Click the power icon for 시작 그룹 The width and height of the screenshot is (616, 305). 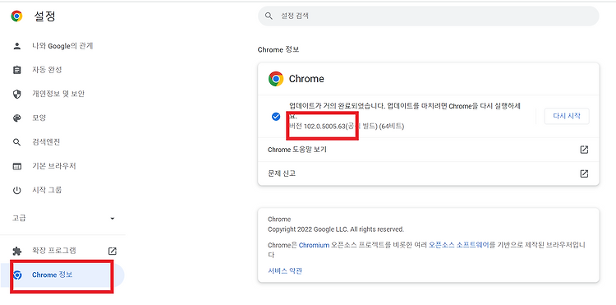16,190
